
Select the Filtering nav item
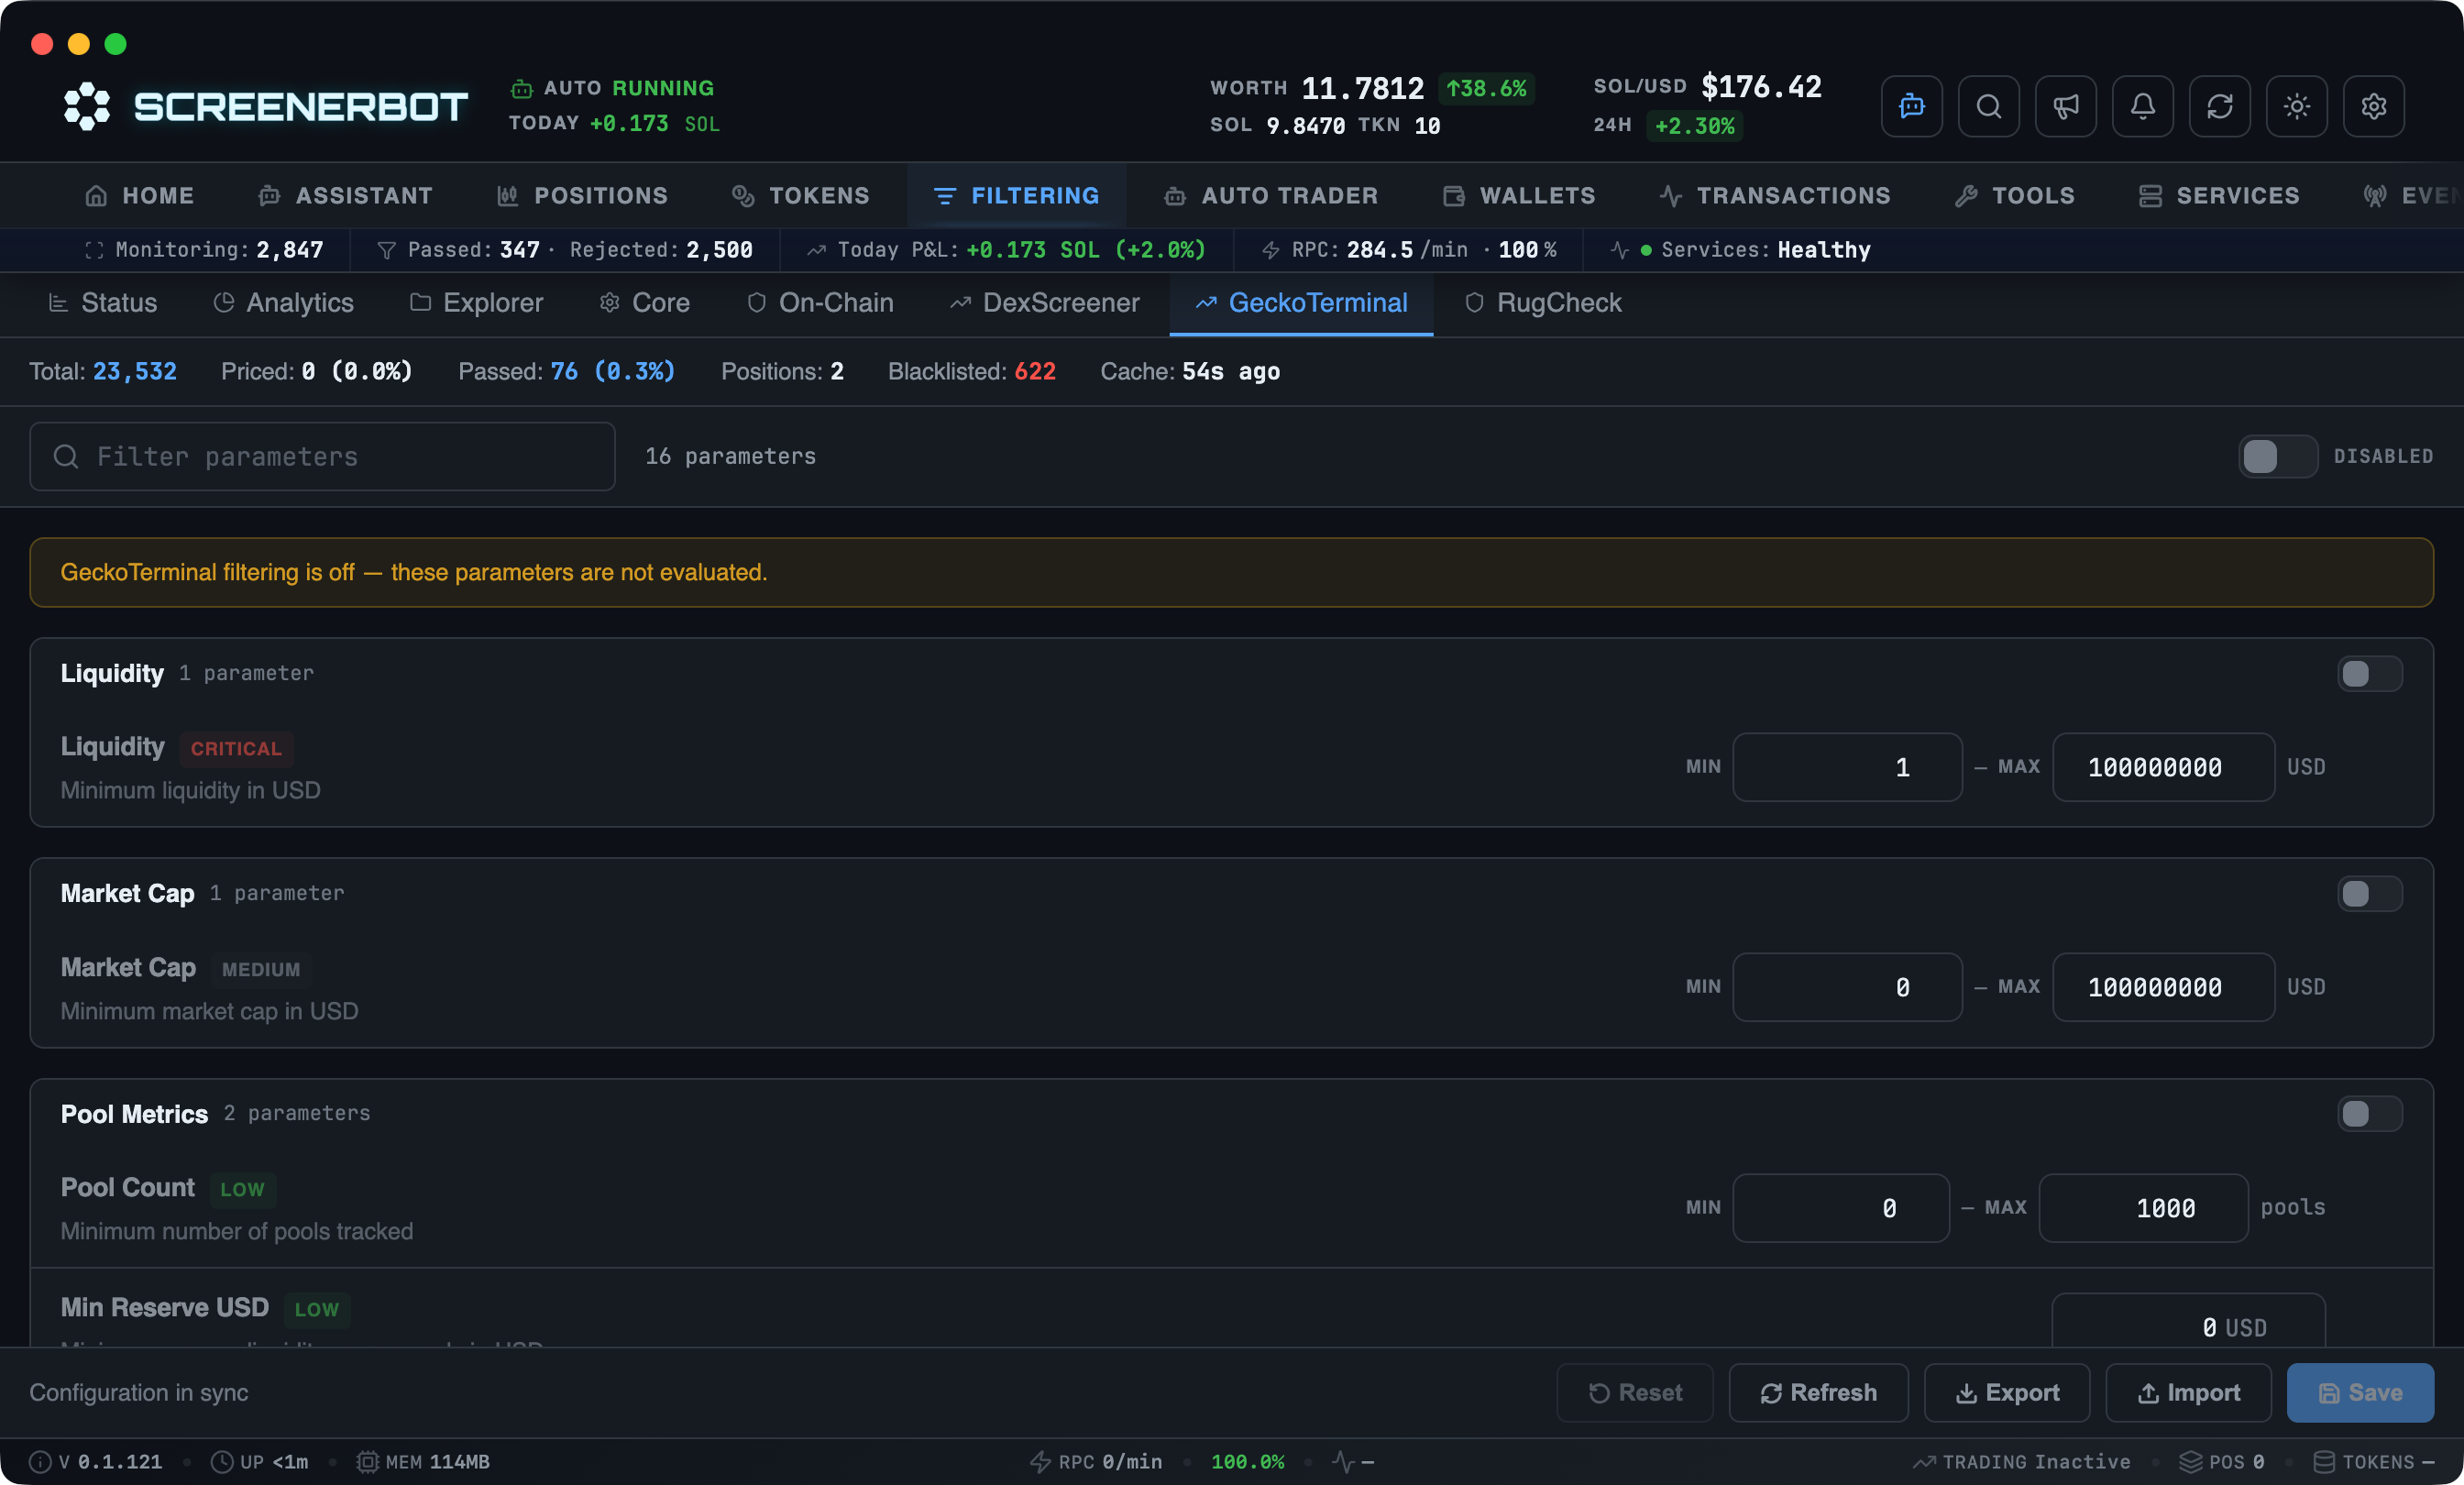(1016, 196)
